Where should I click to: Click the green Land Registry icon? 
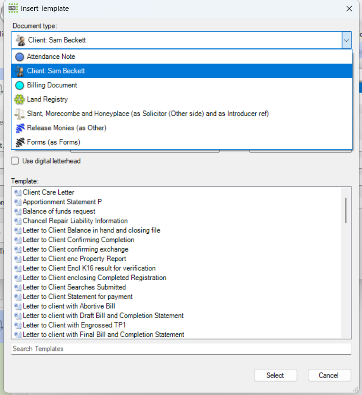[x=19, y=100]
